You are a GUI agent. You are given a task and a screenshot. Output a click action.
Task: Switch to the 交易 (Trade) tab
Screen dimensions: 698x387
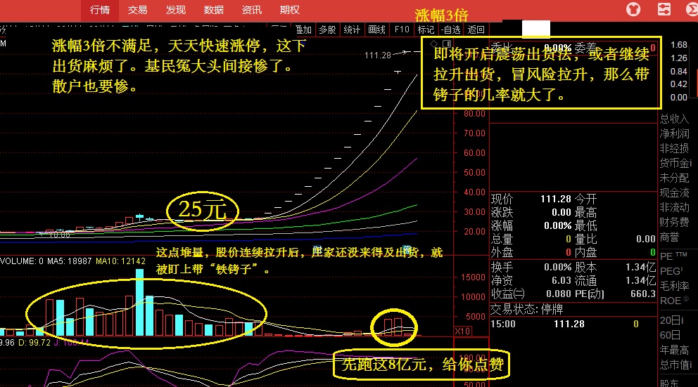click(137, 10)
